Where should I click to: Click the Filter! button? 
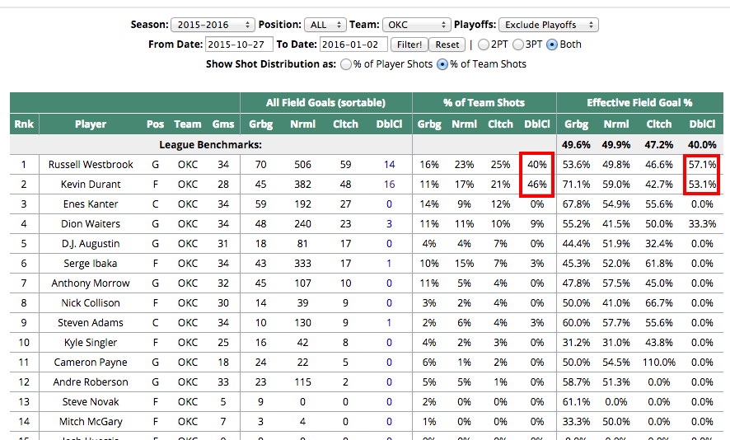[x=409, y=44]
